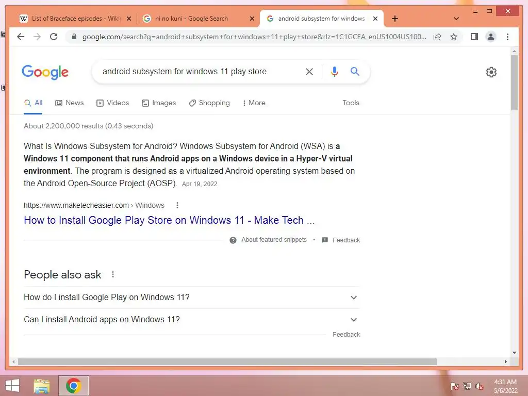The image size is (528, 396).
Task: Click Feedback below People also ask
Action: click(x=346, y=334)
